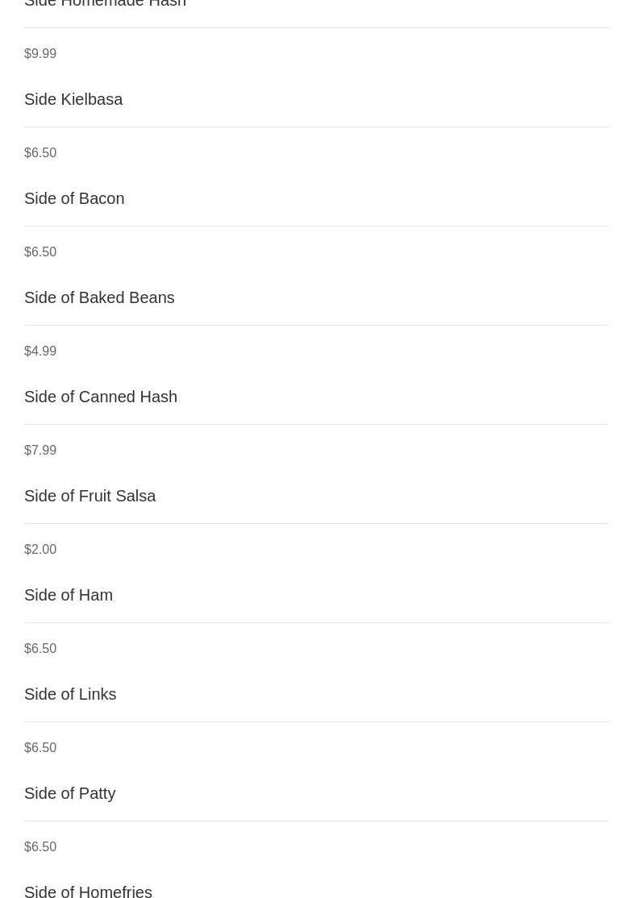Screen dimensions: 633x898
Task: Click the $6.50 price above Side of Patty
Action: tap(40, 746)
